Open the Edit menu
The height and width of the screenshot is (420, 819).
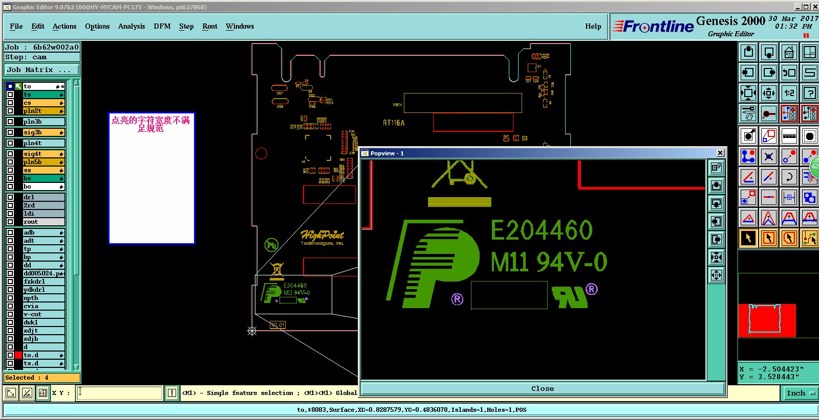38,27
